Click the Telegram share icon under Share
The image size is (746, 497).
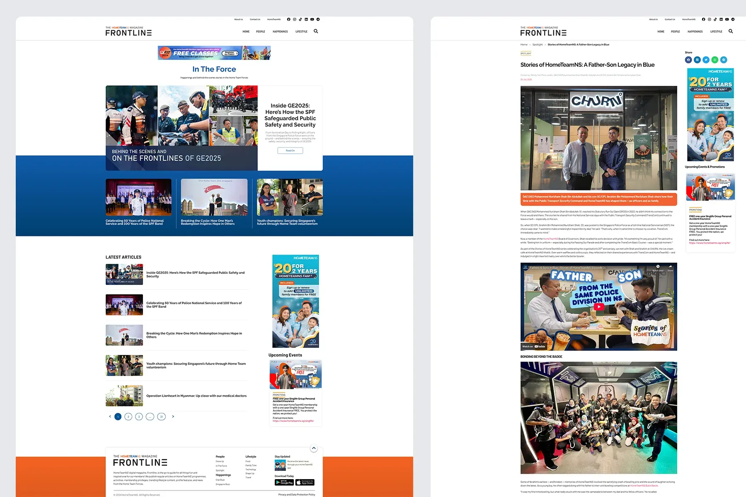click(724, 60)
